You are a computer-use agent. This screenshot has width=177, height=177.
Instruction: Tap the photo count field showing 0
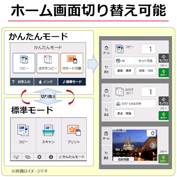click(x=152, y=133)
